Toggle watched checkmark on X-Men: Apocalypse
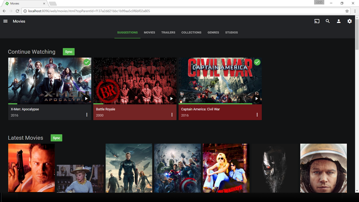The width and height of the screenshot is (359, 202). coord(87,62)
